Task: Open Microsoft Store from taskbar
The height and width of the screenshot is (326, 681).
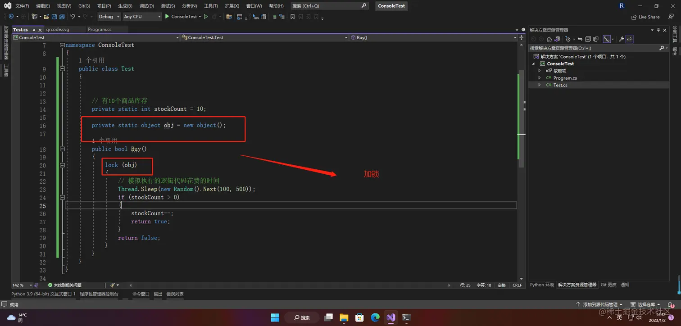Action: (359, 317)
